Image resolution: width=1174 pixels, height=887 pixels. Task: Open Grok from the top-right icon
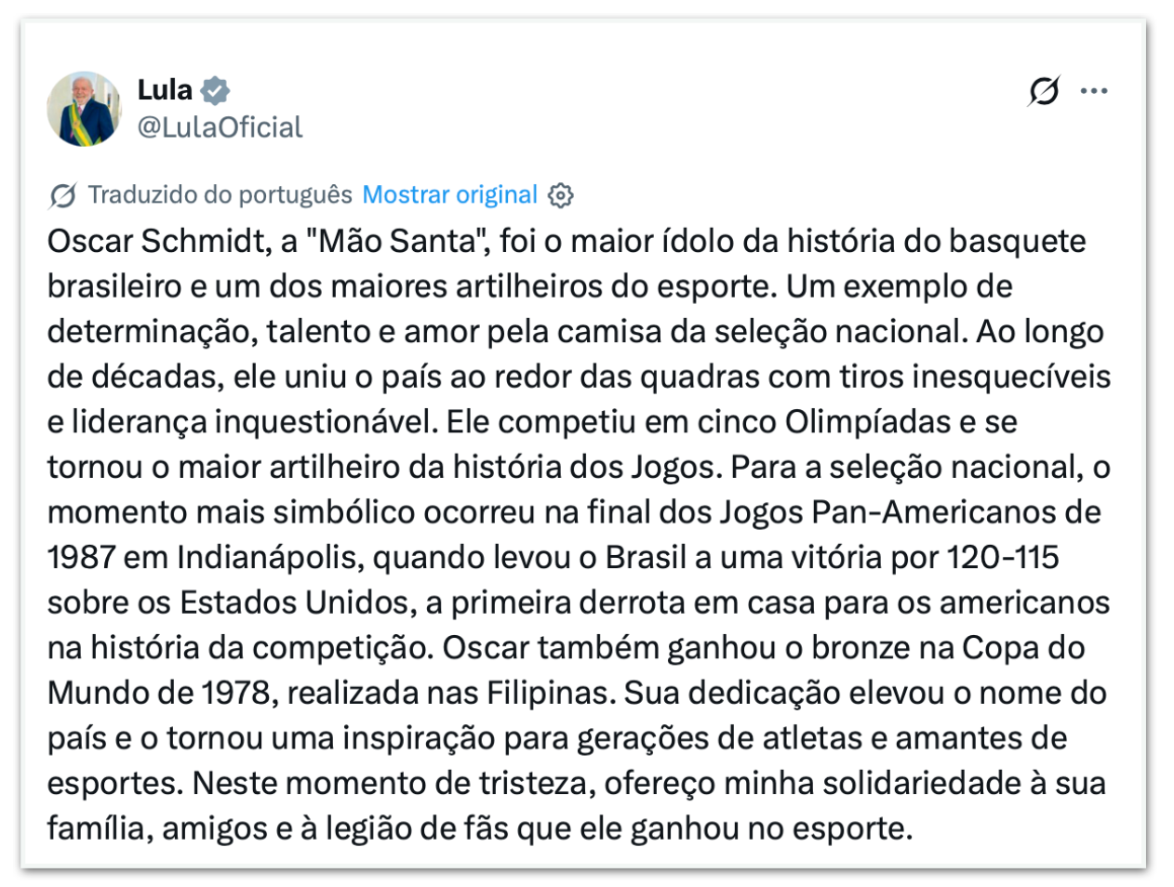point(1044,91)
